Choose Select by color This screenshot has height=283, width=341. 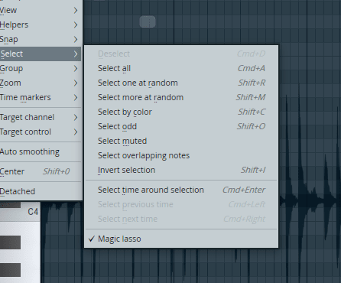[181, 112]
